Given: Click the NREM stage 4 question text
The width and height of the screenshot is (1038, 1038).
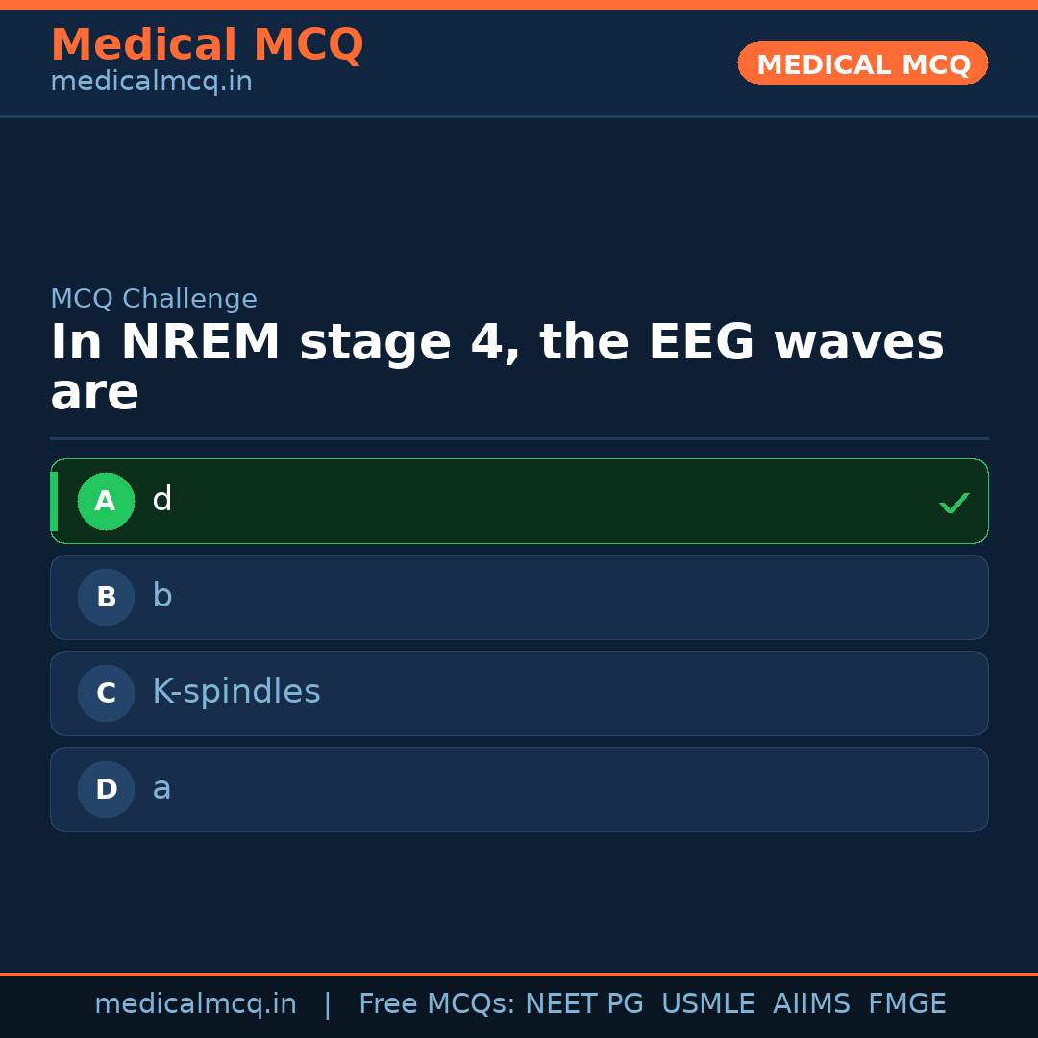Looking at the screenshot, I should (x=497, y=367).
